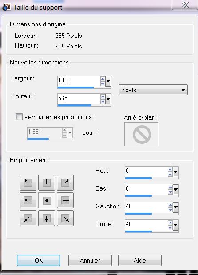Expand the Gauche value dropdown arrow
198x275 pixels.
coord(175,207)
